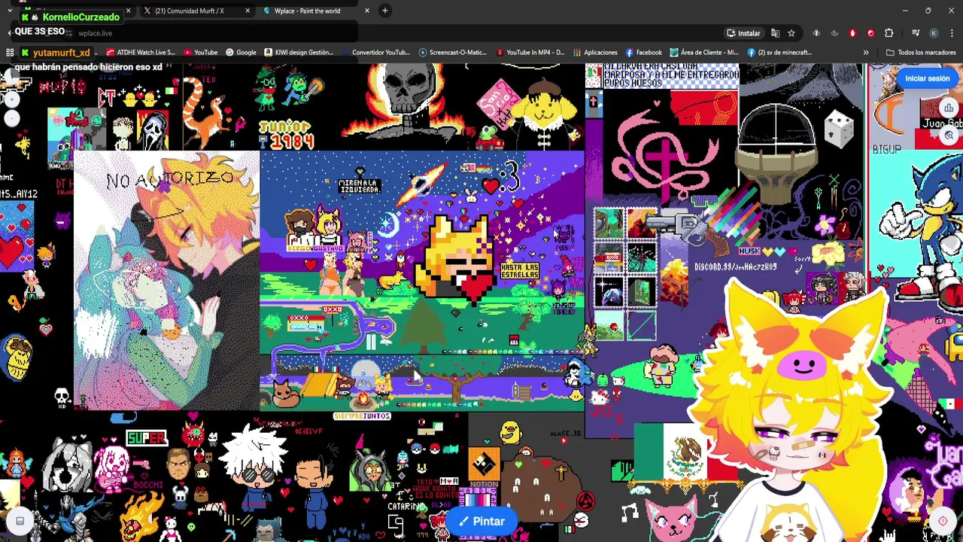This screenshot has width=963, height=542.
Task: Click the Instalar app button in address bar
Action: pos(743,33)
